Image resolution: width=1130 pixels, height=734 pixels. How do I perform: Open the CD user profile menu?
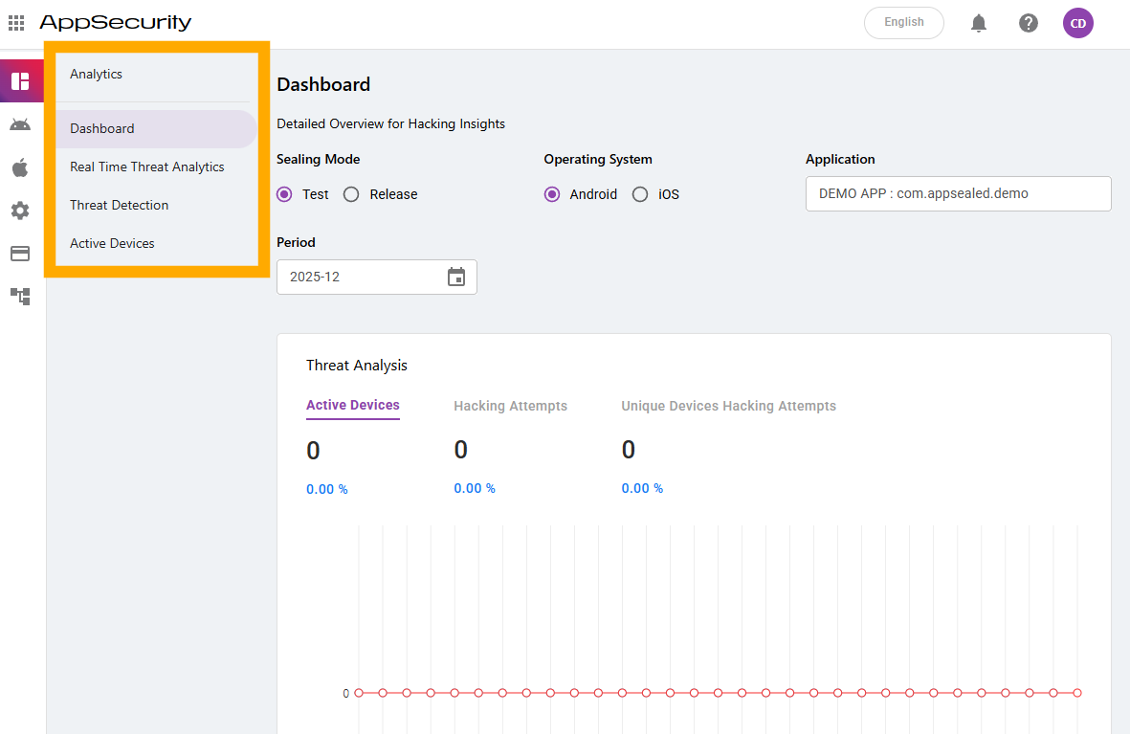click(x=1078, y=23)
